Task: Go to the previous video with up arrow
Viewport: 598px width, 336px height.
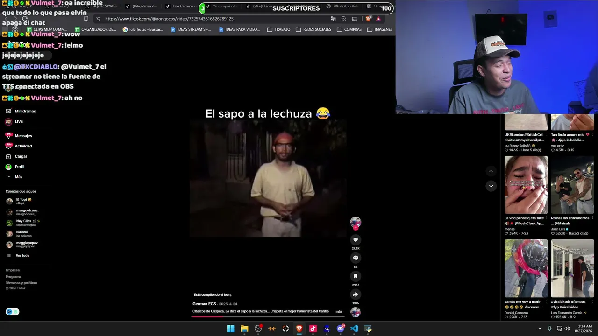Action: click(491, 171)
